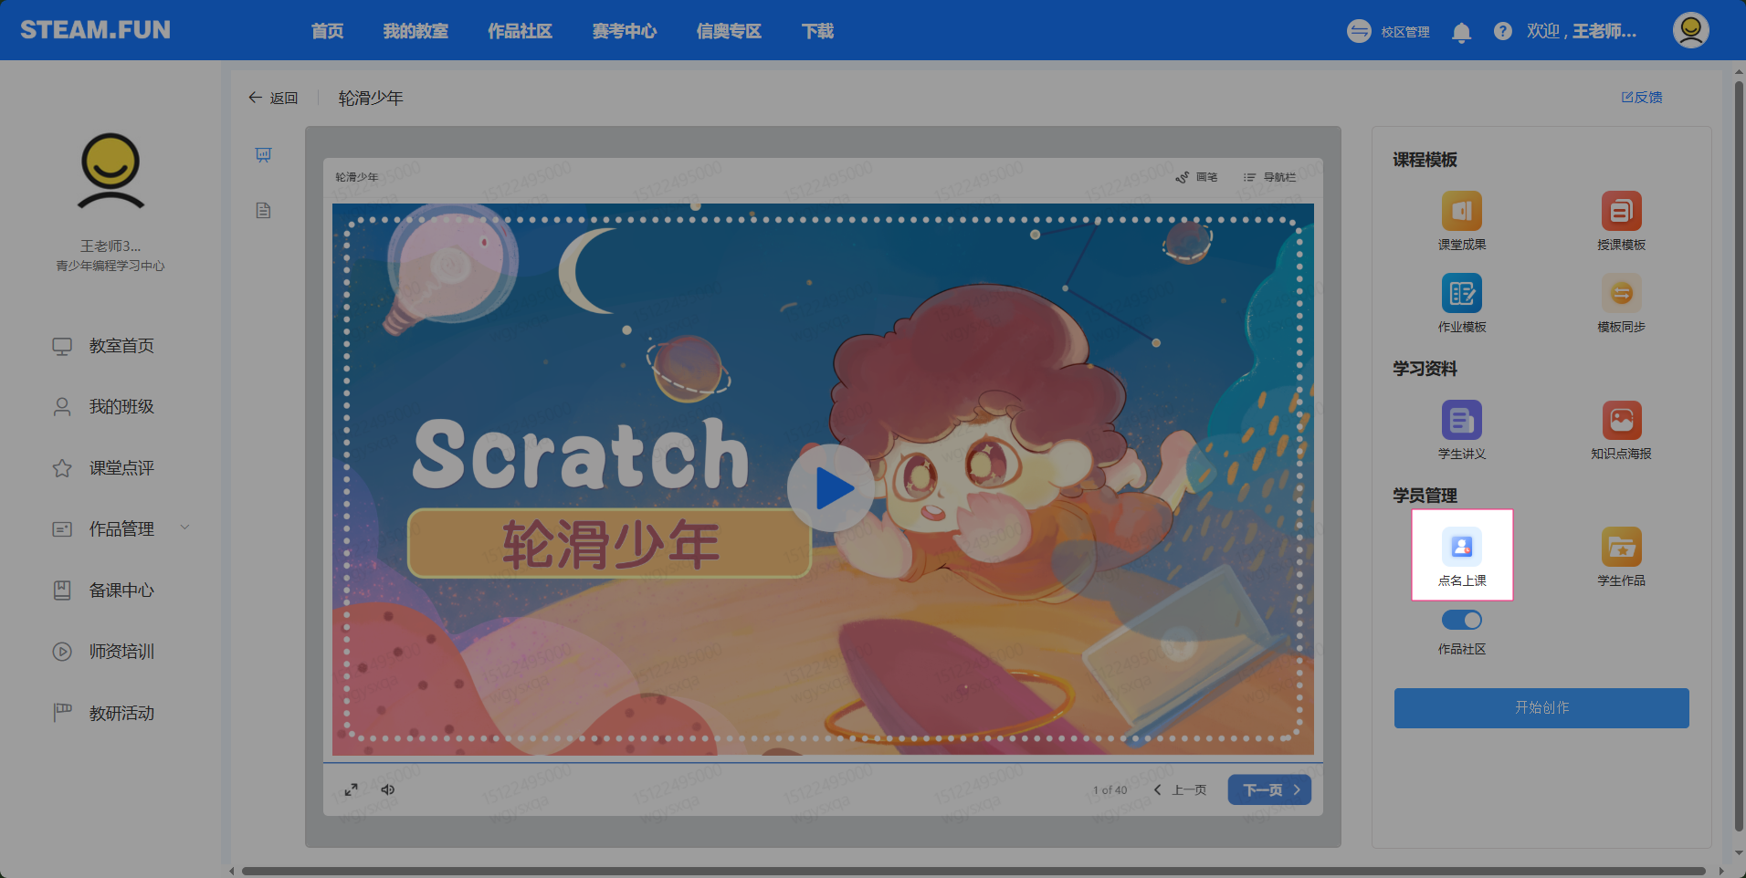Click the STEAM.FUN logo
This screenshot has height=878, width=1746.
coord(95,30)
